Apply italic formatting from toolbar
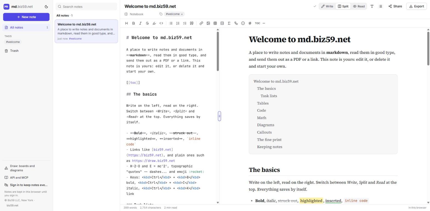Viewport: 430px width, 211px height. click(140, 23)
